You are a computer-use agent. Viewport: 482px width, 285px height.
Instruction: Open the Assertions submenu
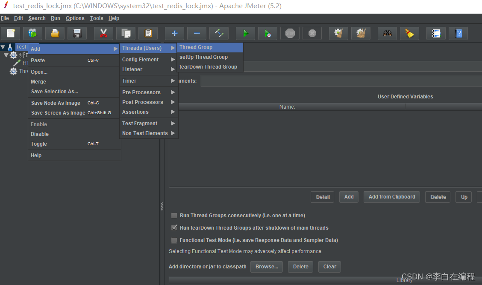click(148, 112)
